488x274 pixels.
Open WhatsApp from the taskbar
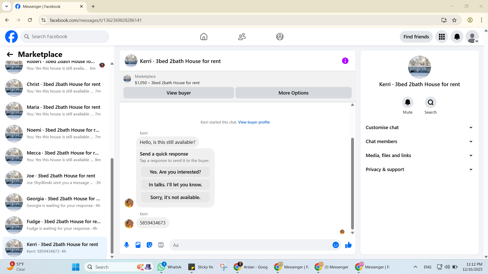pos(170,267)
